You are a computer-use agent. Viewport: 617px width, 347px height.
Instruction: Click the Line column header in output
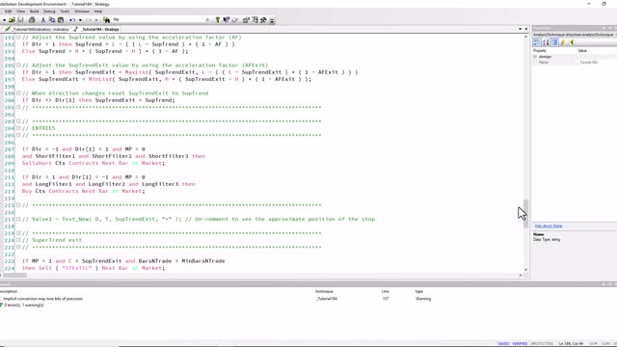386,291
